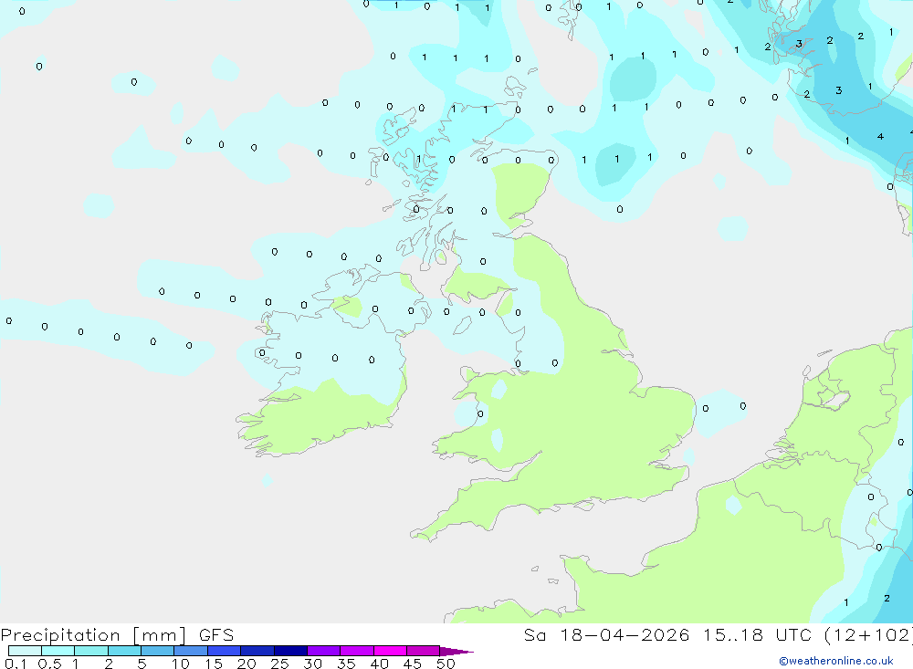Screen dimensions: 913x669
Task: Select the '15' legend scale label
Action: pyautogui.click(x=213, y=664)
